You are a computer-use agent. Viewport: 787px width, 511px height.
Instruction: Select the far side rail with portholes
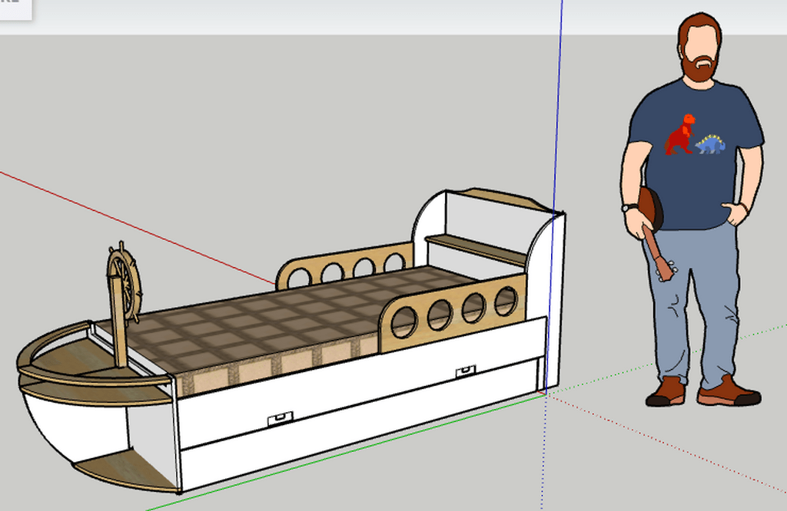tap(345, 265)
